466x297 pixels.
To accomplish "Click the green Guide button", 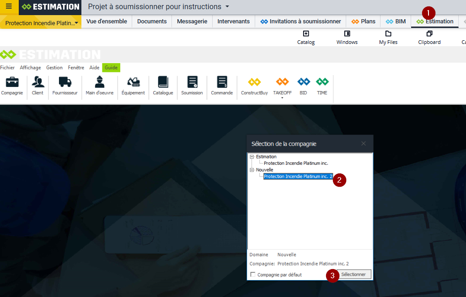I will (111, 68).
